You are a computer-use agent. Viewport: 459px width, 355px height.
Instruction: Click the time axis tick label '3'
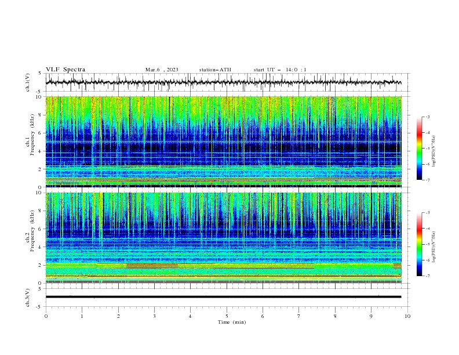154,316
